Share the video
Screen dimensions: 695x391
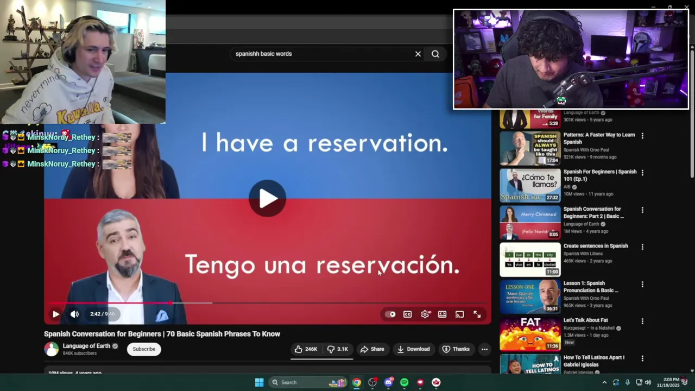pos(372,349)
